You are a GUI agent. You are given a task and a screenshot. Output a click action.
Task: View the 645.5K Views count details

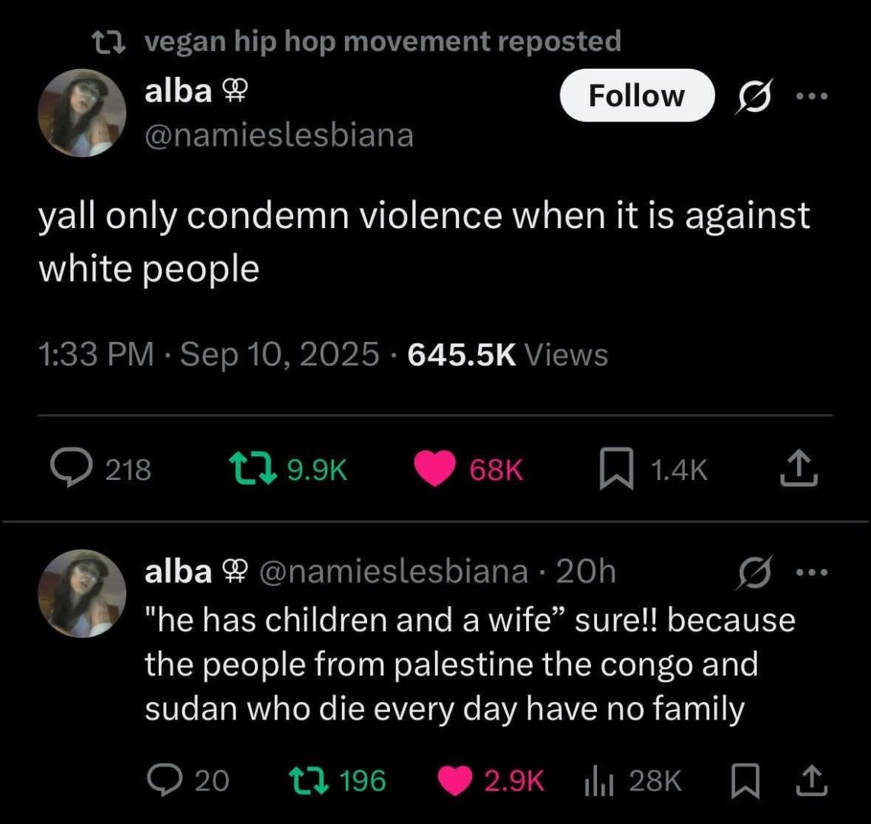coord(508,354)
